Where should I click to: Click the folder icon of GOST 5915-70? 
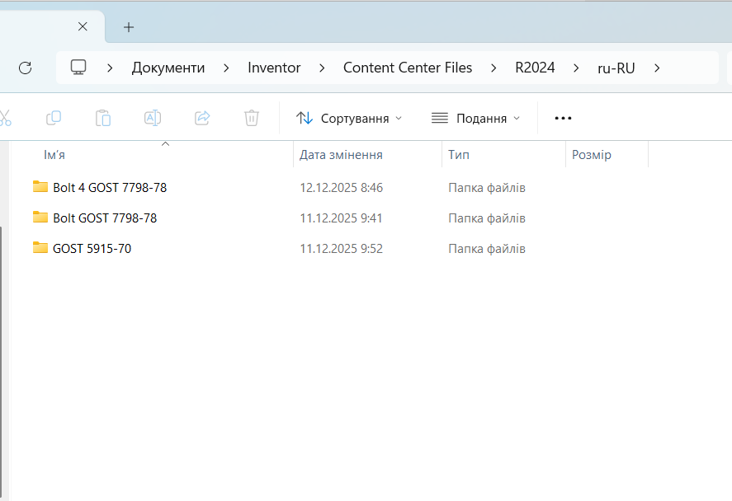coord(40,247)
